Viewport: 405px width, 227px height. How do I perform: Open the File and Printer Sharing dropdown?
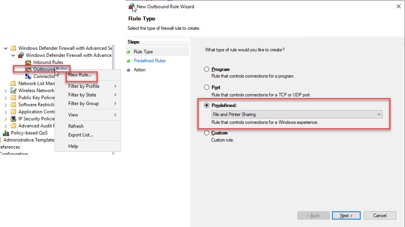point(296,114)
